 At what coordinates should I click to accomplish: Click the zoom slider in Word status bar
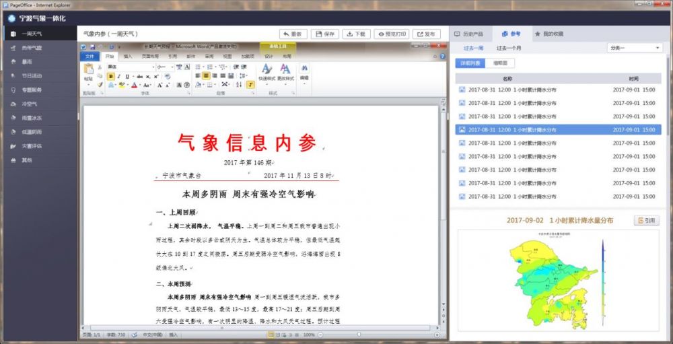click(358, 334)
